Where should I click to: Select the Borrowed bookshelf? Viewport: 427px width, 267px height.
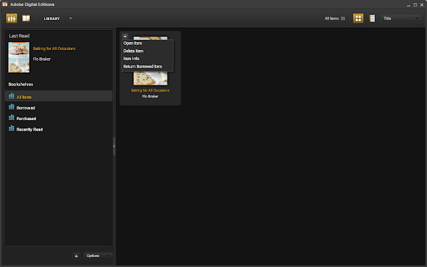(59, 107)
